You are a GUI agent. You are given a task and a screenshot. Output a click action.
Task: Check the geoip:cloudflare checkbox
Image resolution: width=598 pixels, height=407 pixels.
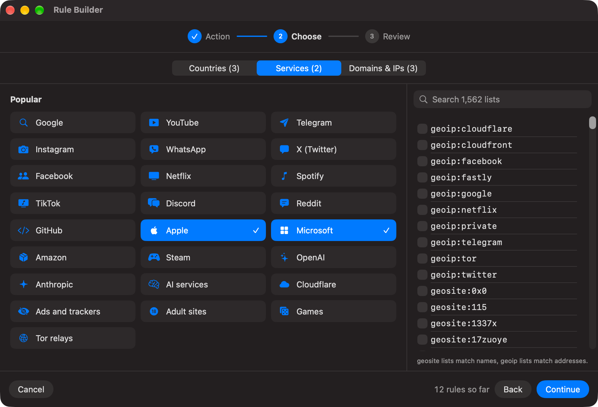click(x=422, y=129)
